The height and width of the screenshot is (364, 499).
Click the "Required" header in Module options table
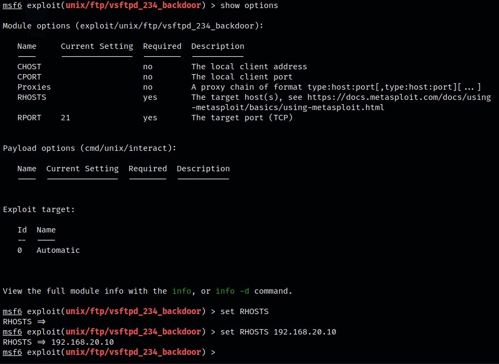(x=162, y=46)
